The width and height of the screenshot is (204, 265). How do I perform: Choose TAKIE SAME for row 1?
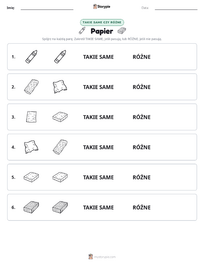pyautogui.click(x=98, y=57)
